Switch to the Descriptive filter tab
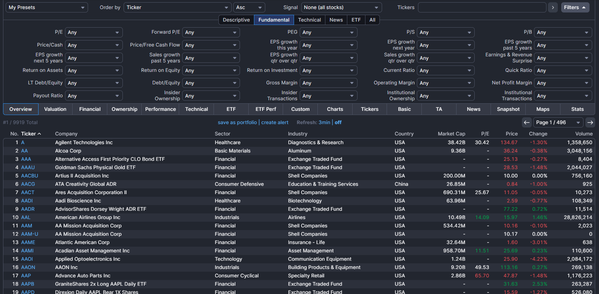 (236, 20)
